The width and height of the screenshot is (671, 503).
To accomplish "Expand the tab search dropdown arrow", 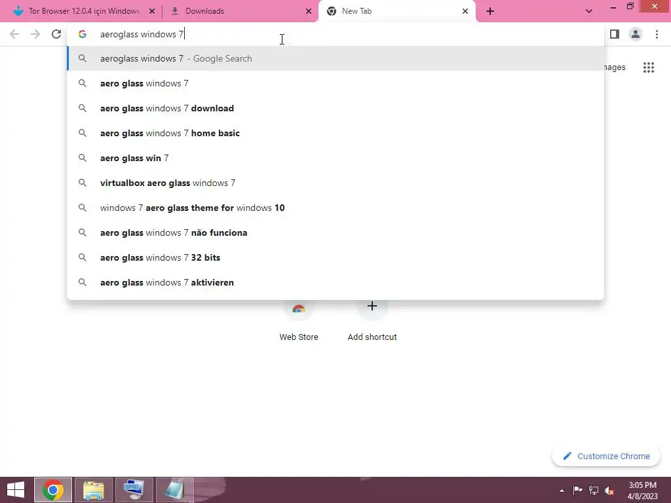I will click(589, 11).
